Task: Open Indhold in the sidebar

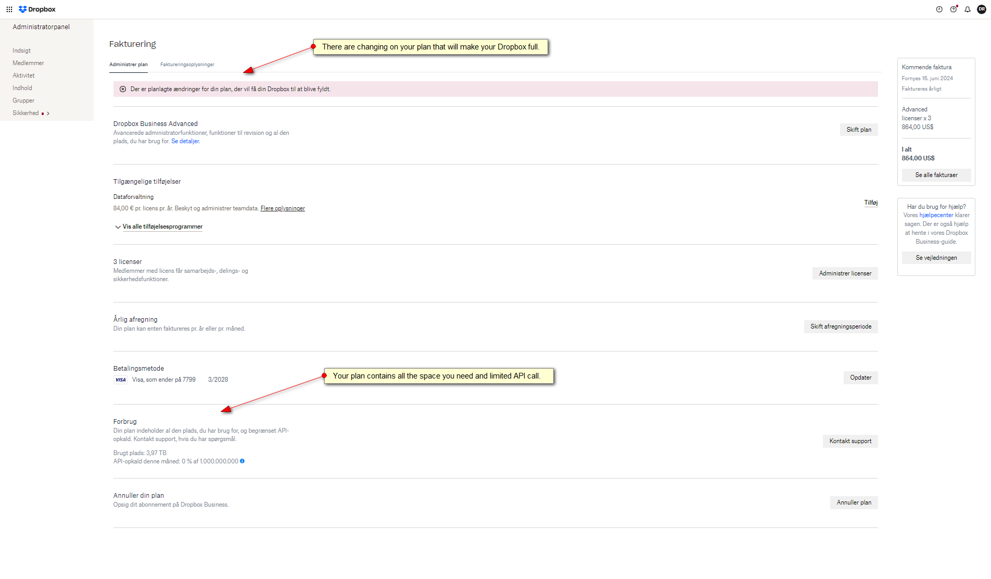Action: point(22,88)
